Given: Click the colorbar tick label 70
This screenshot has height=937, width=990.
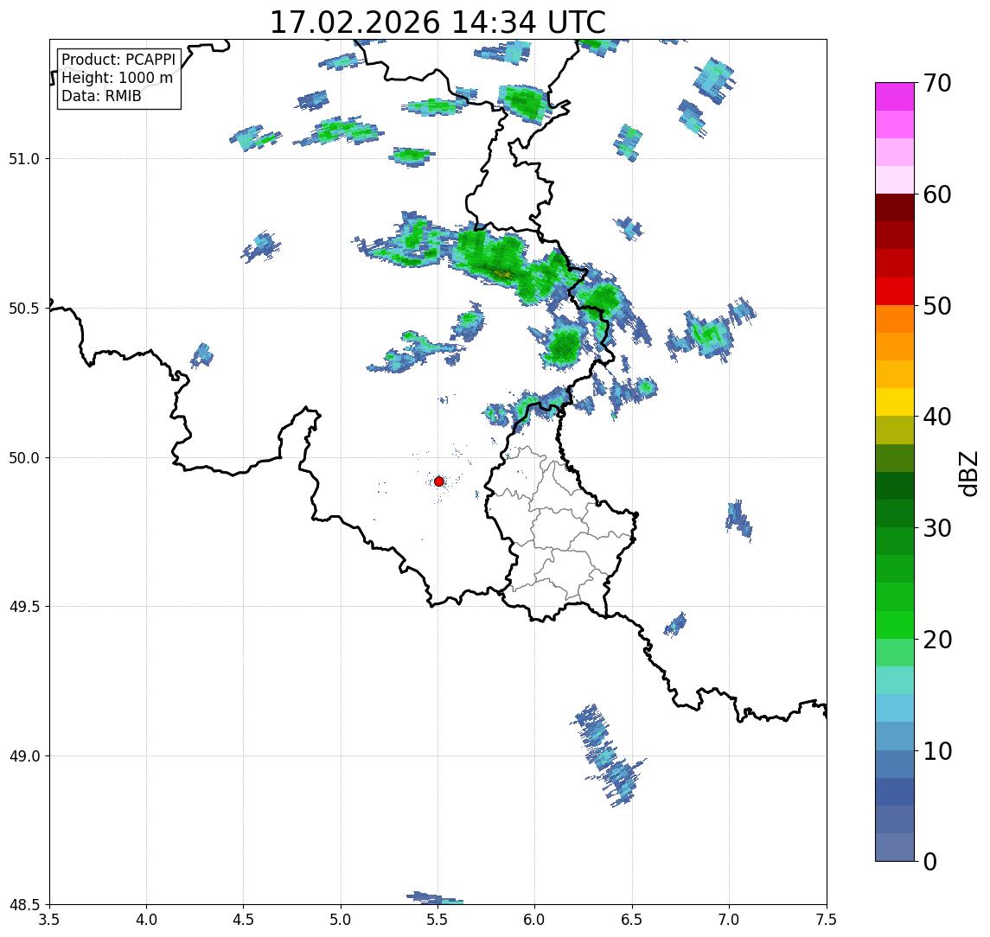Looking at the screenshot, I should tap(937, 83).
